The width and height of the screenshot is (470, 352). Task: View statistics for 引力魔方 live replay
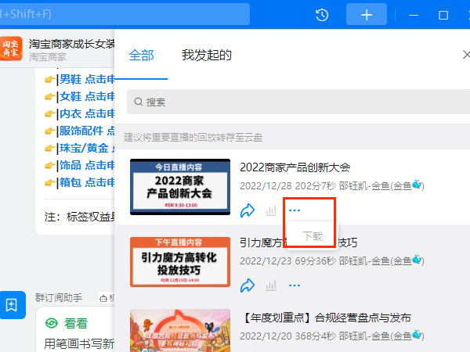[x=271, y=286]
